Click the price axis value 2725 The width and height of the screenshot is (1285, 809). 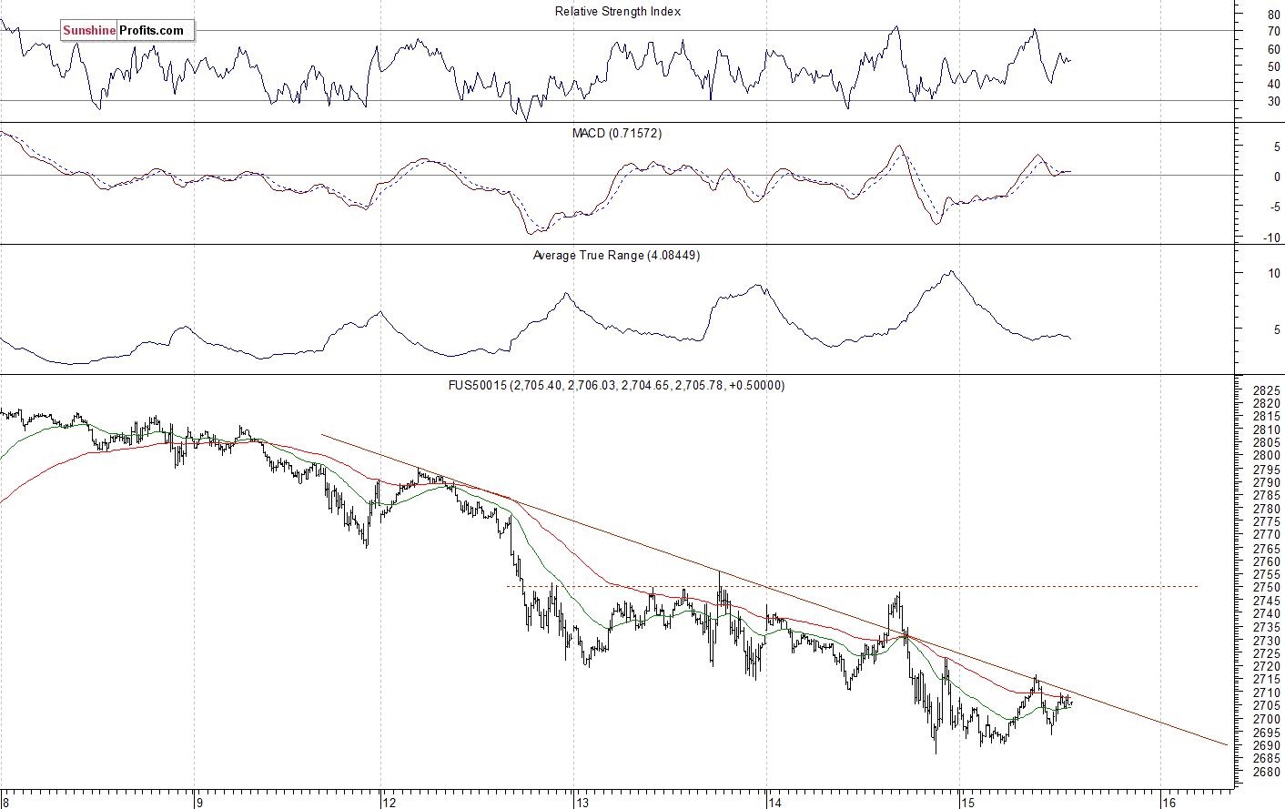[x=1267, y=654]
